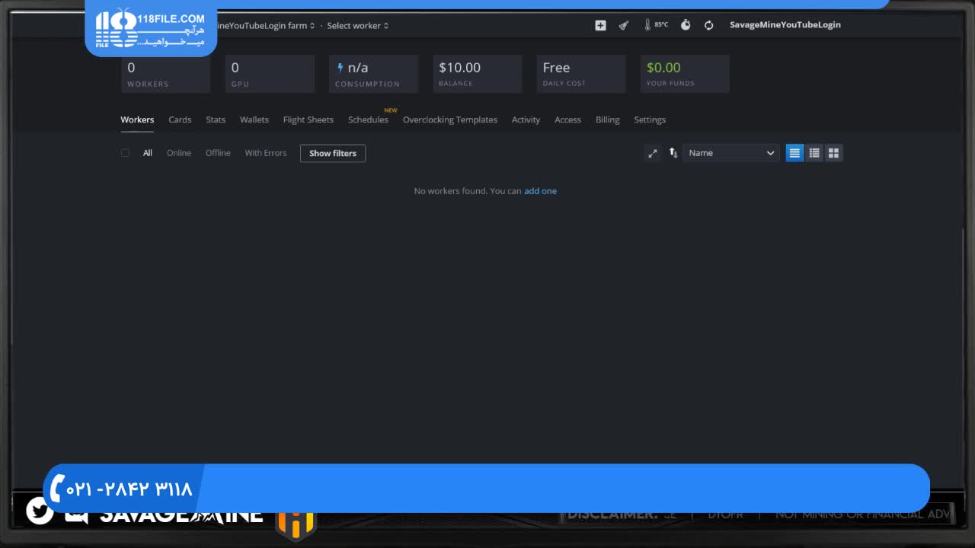
Task: Filter workers by Offline
Action: coord(218,153)
